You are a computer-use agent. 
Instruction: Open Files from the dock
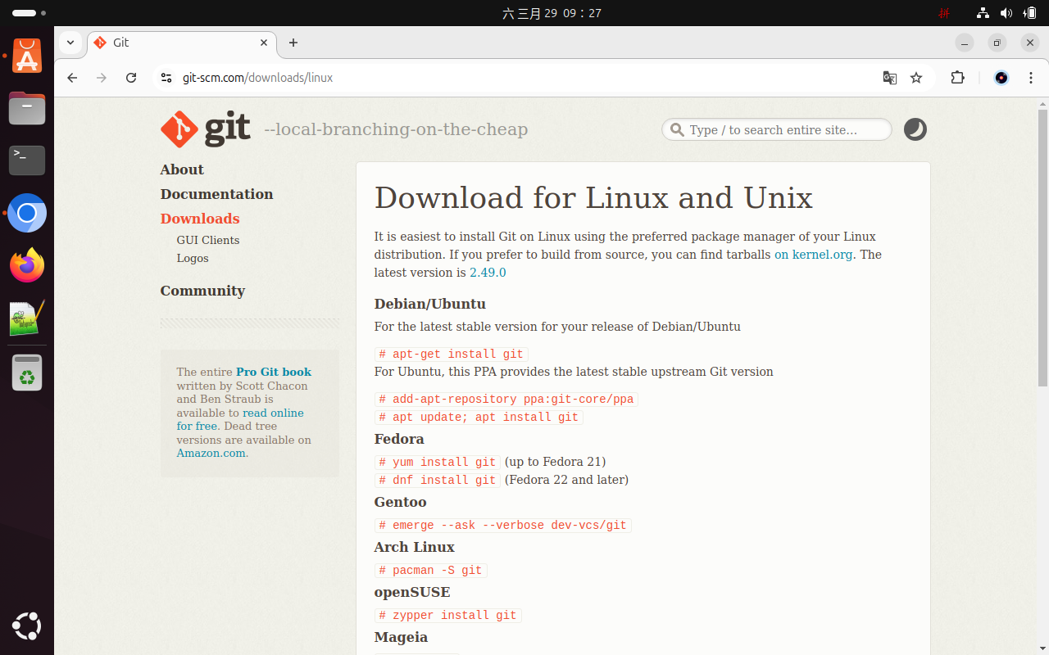tap(27, 108)
